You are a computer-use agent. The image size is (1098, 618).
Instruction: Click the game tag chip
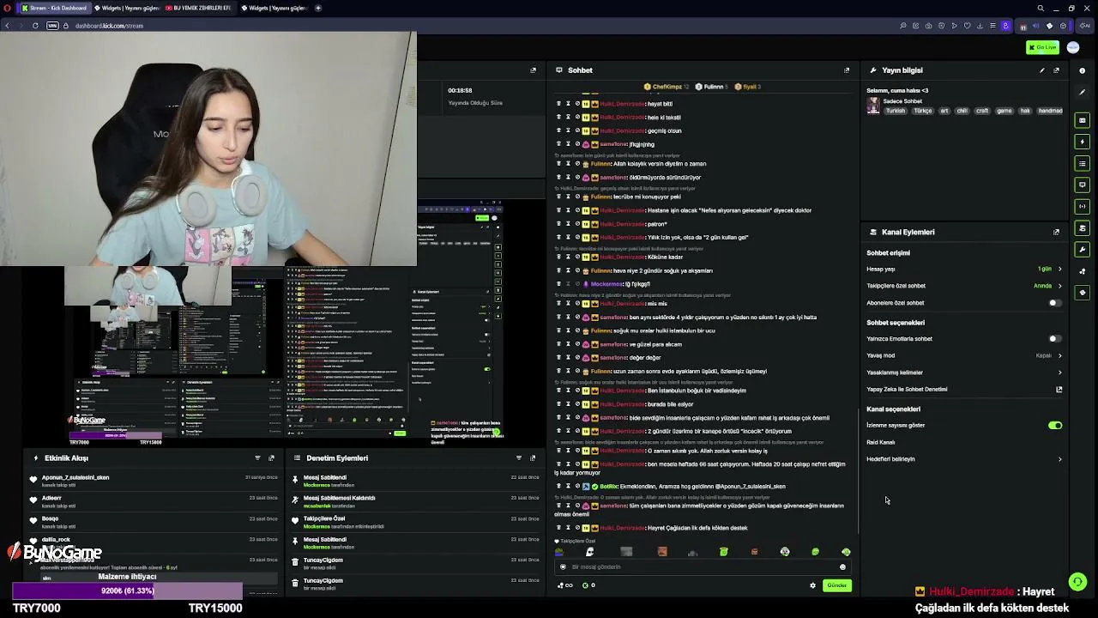(x=1004, y=111)
